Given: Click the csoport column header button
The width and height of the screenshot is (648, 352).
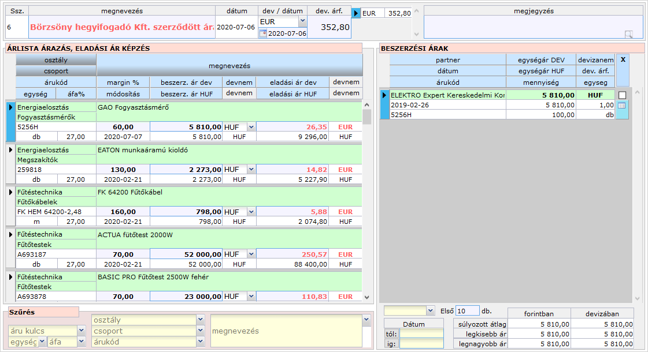Looking at the screenshot, I should tap(55, 71).
